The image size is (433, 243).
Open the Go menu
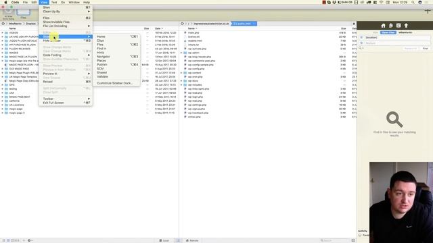pos(63,2)
